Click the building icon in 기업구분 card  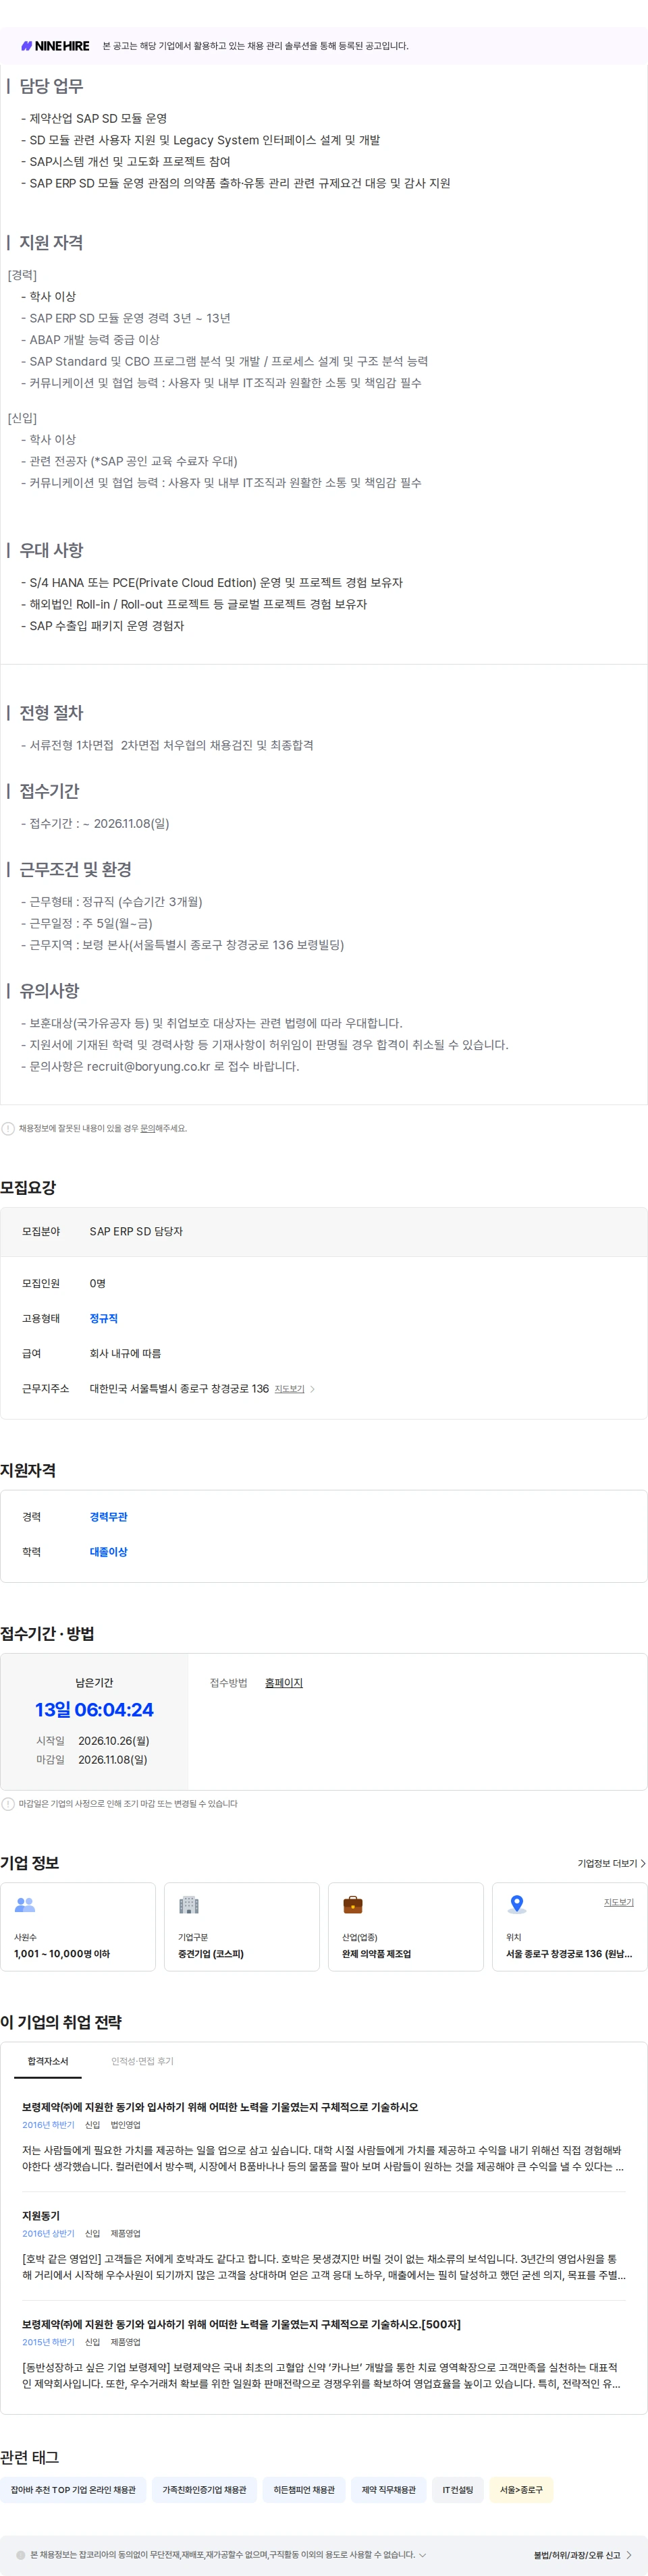(x=188, y=1905)
